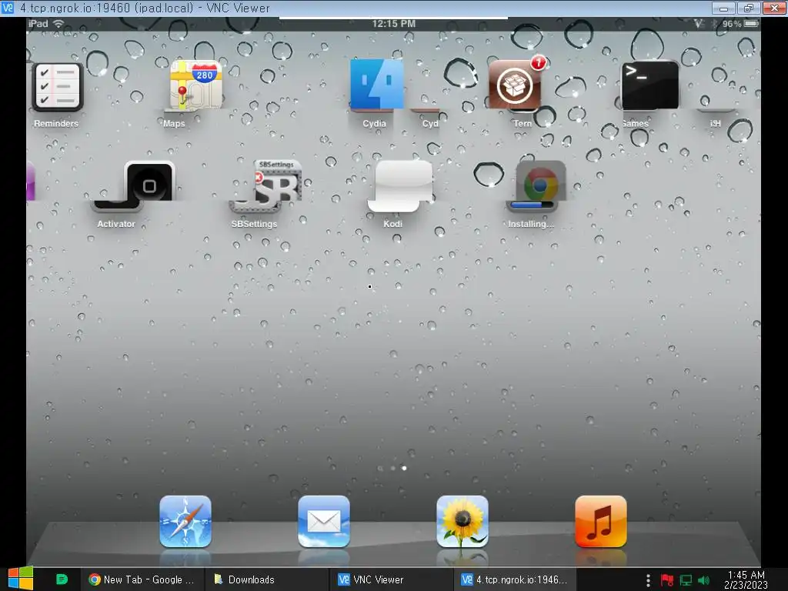
Task: Launch the Maps app
Action: tap(195, 85)
